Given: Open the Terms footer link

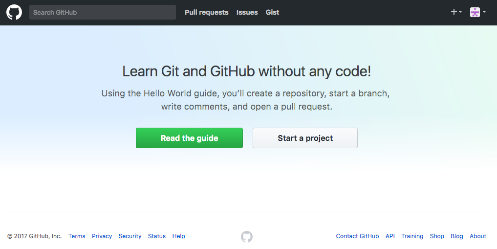Looking at the screenshot, I should coord(77,236).
